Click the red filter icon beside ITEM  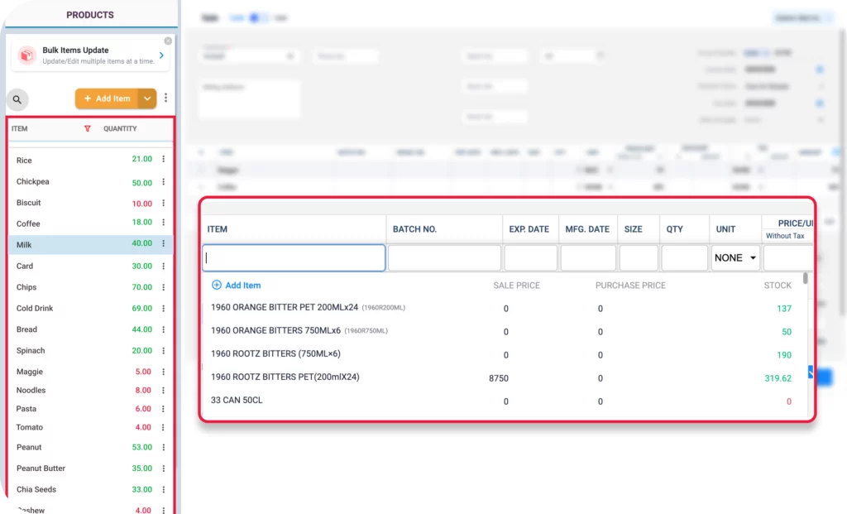88,129
